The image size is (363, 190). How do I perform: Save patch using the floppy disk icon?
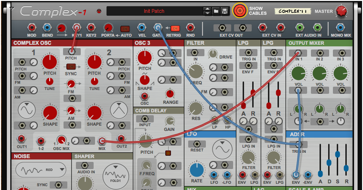pos(224,11)
